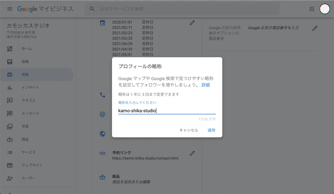Click the 商品 basket icon in info panel
The image size is (334, 194).
point(102,177)
